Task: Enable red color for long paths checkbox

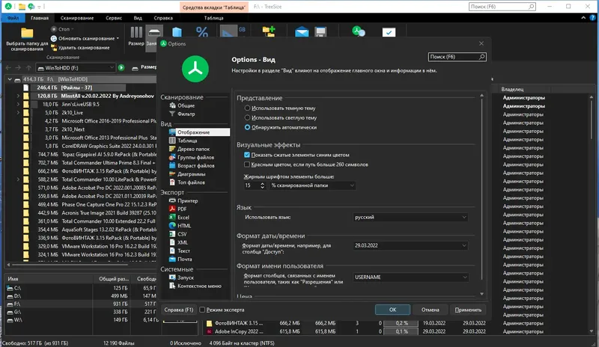Action: (x=247, y=165)
